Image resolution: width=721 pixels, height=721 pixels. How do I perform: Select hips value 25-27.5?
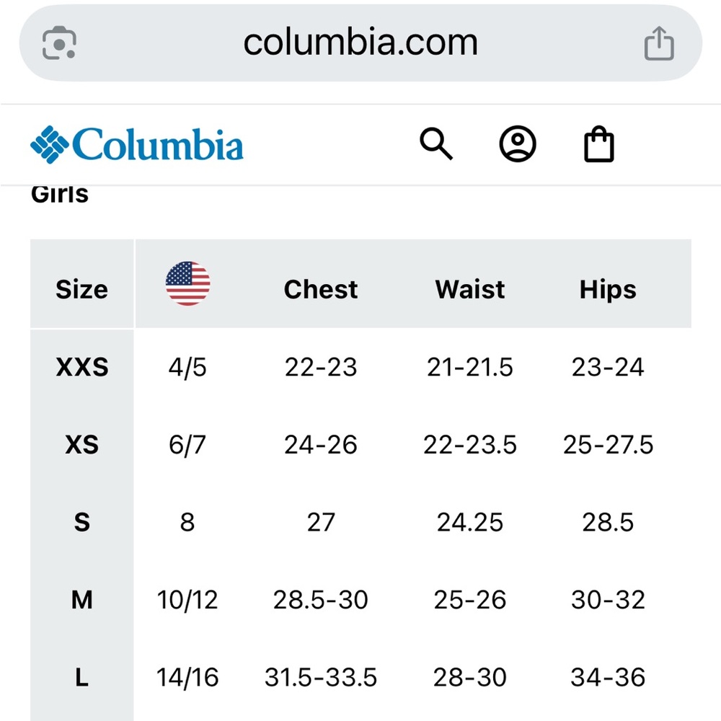point(608,445)
